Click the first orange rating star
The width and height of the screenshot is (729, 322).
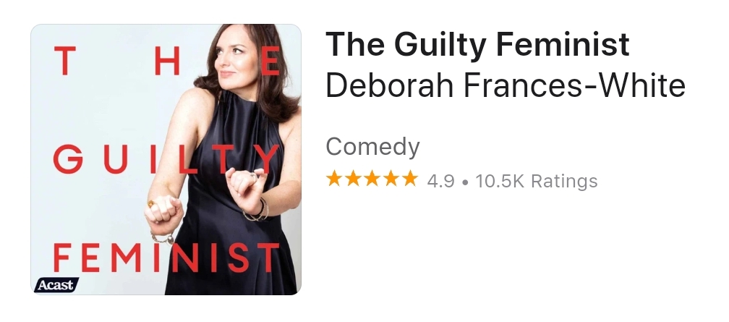[x=333, y=179]
